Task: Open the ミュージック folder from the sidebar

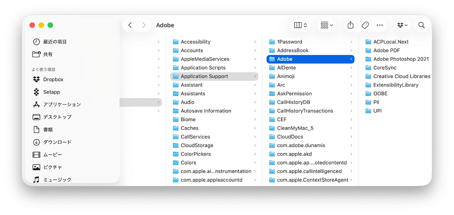Action: tap(54, 180)
